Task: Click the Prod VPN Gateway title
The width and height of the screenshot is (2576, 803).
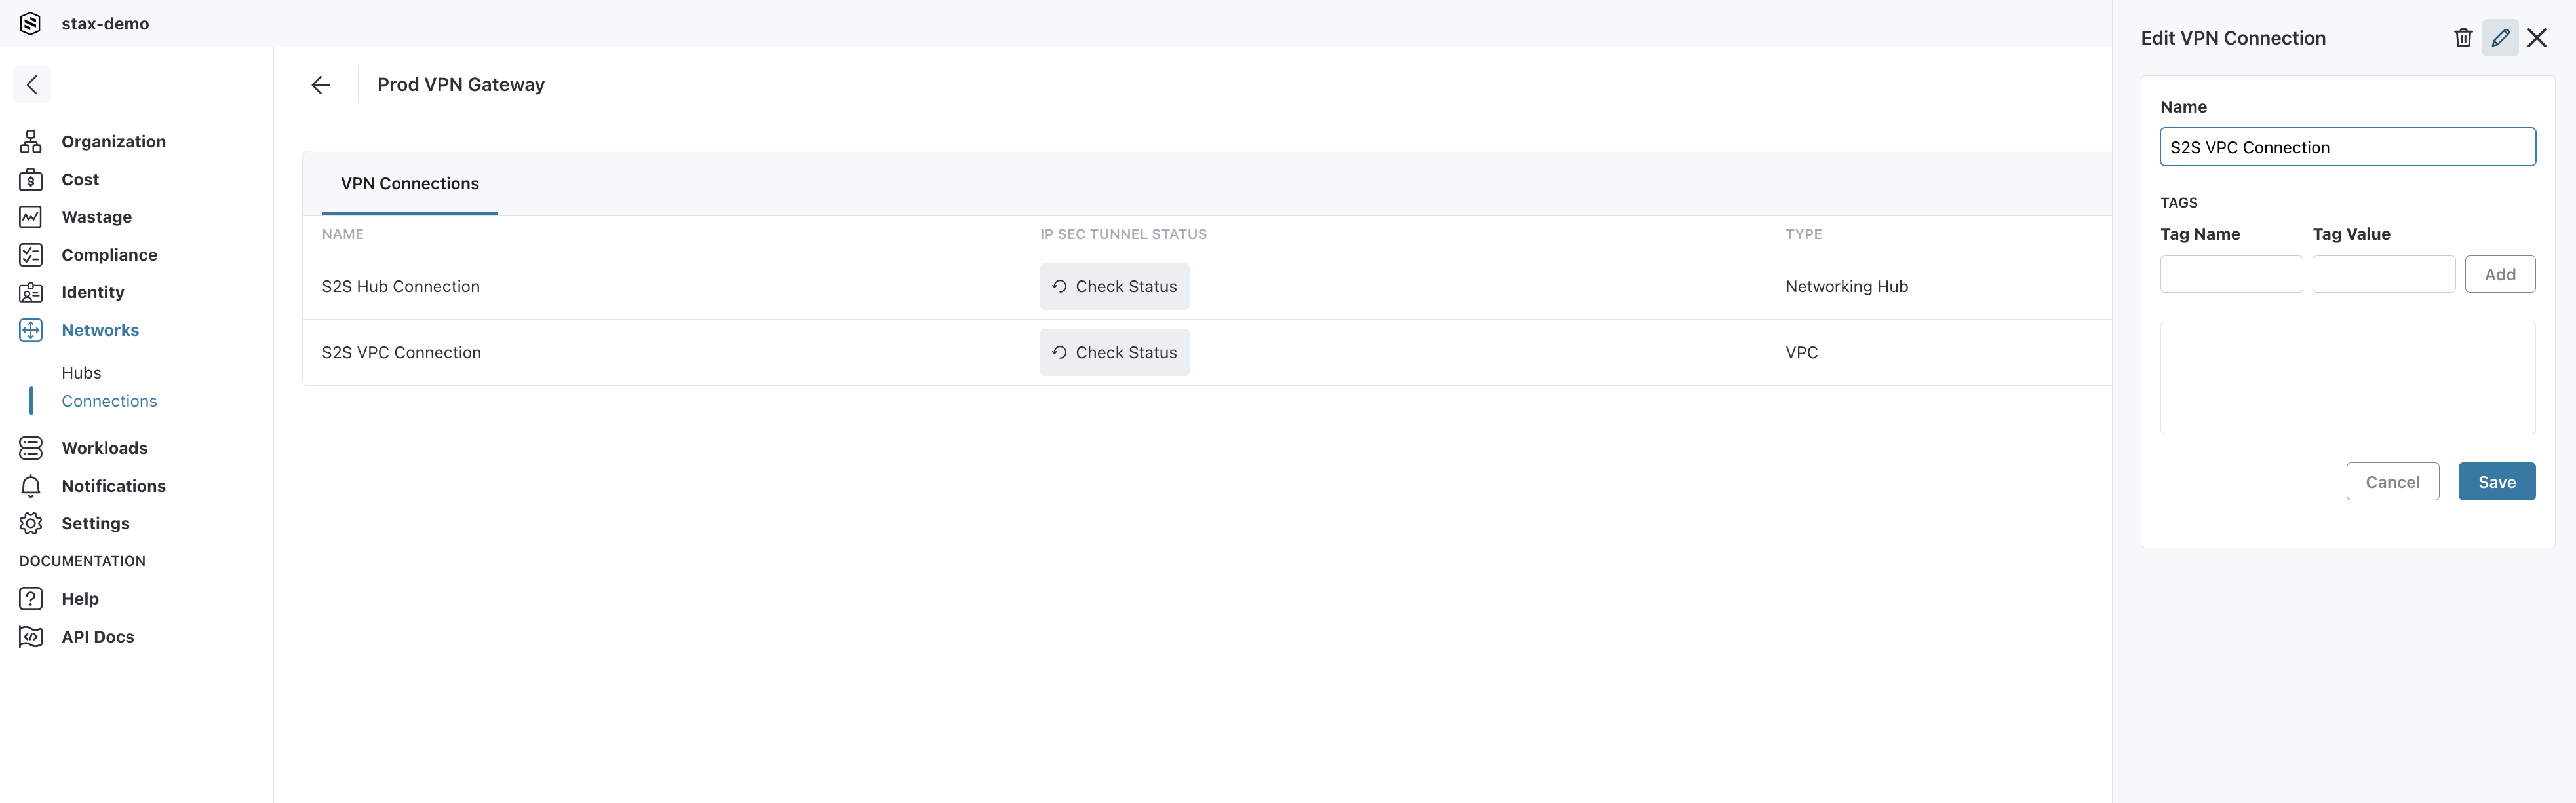Action: 461,85
